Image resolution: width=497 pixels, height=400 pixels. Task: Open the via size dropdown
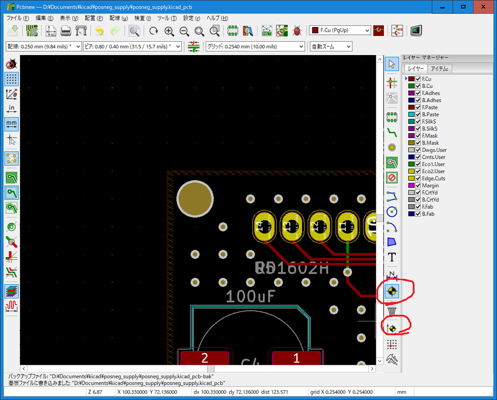tap(132, 47)
